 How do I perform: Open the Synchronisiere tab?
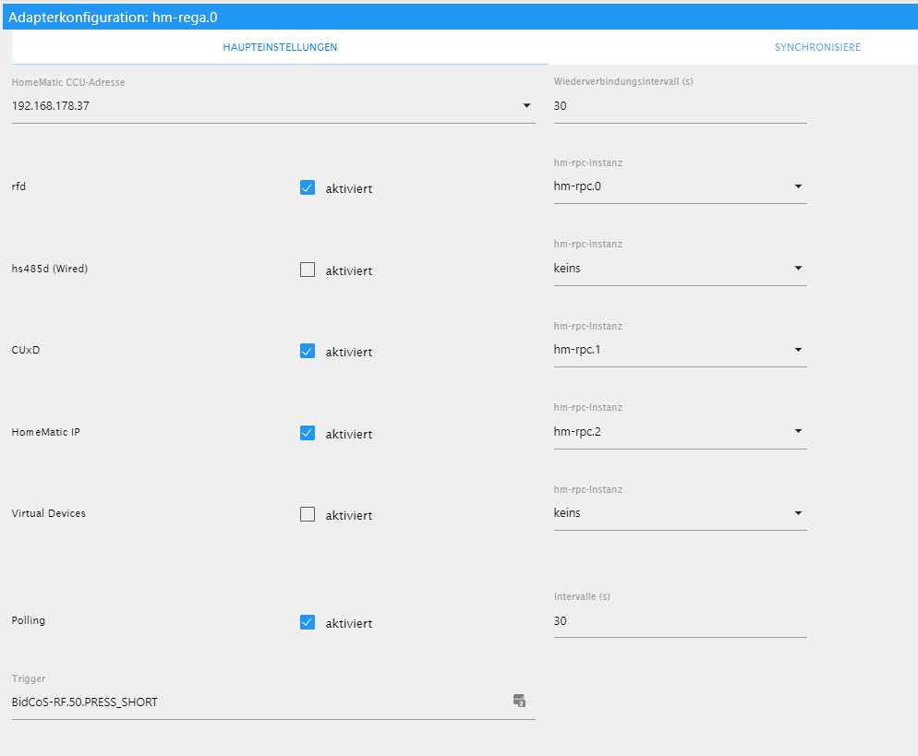pyautogui.click(x=816, y=47)
